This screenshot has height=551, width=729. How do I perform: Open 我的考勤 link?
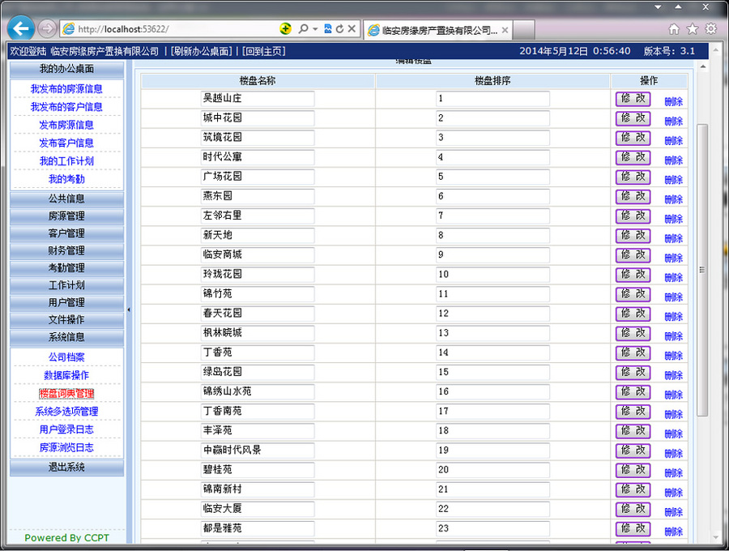click(66, 179)
